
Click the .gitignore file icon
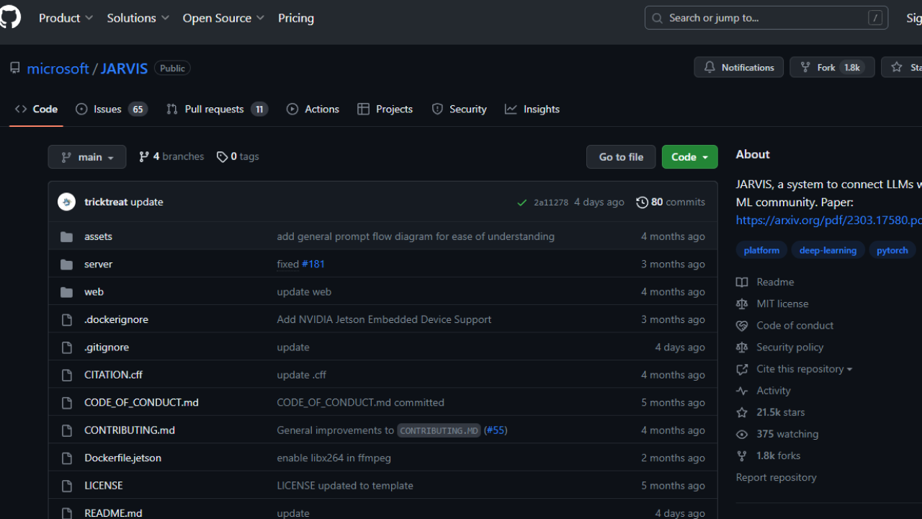coord(67,347)
